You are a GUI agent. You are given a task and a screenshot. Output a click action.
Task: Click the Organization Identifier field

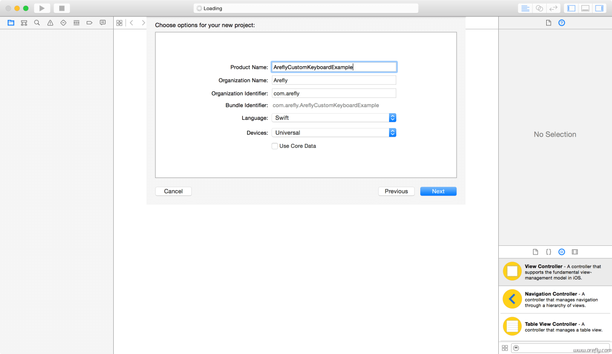(334, 93)
